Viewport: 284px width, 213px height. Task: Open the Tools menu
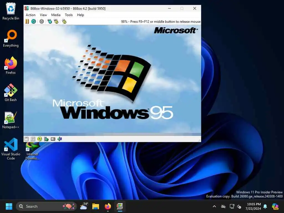click(69, 15)
